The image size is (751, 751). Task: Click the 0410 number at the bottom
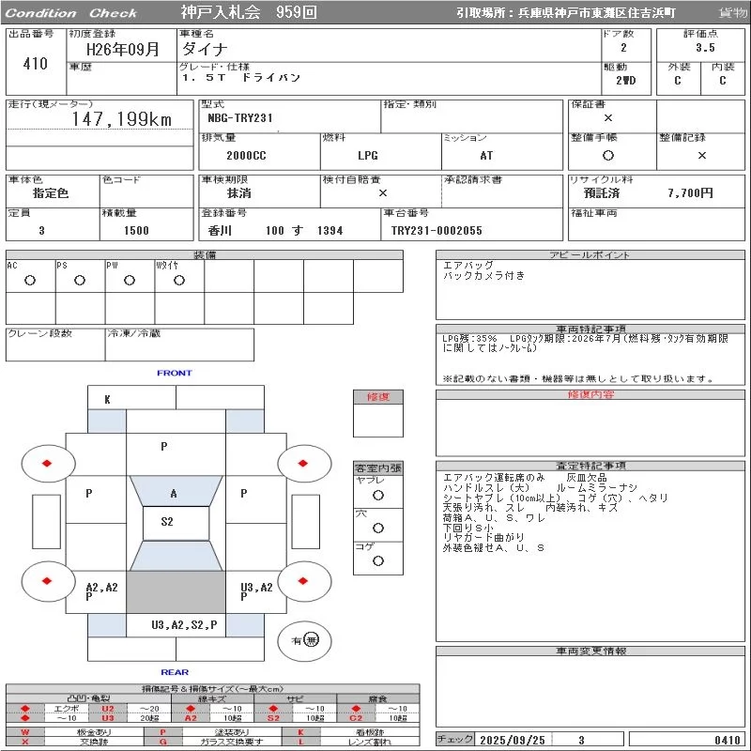click(x=728, y=740)
